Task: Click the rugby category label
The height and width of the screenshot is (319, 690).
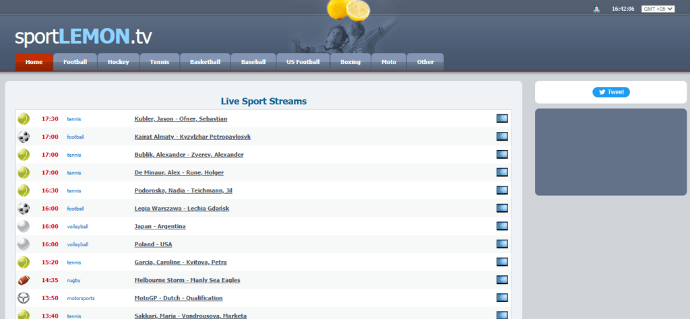Action: coord(73,281)
